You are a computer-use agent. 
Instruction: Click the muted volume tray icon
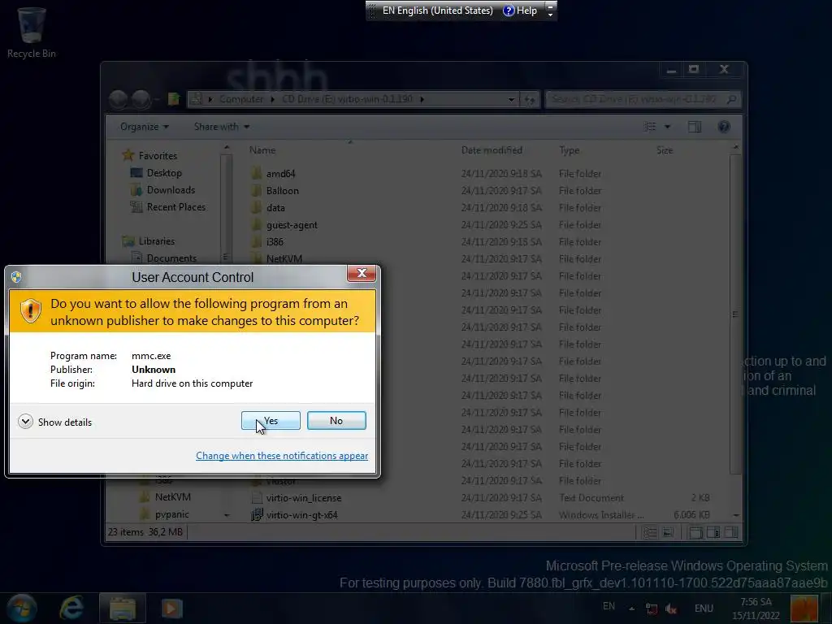coord(670,609)
